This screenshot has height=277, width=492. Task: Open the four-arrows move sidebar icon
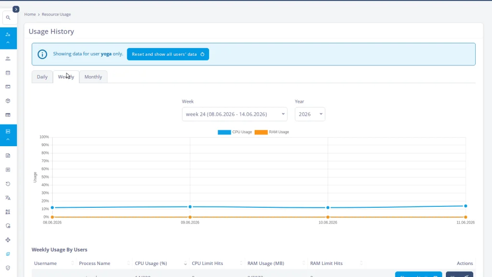pyautogui.click(x=8, y=240)
